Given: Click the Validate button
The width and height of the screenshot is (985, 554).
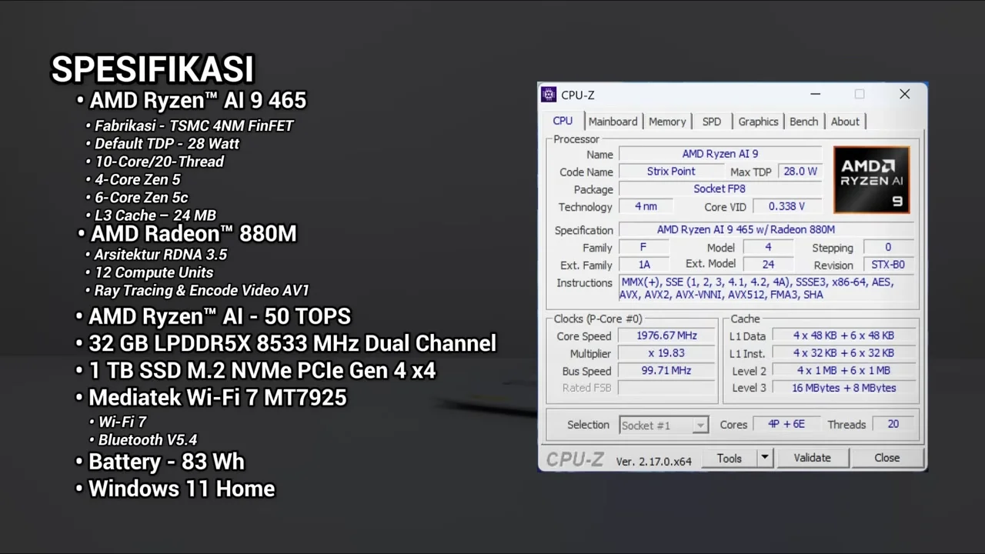Looking at the screenshot, I should [812, 458].
